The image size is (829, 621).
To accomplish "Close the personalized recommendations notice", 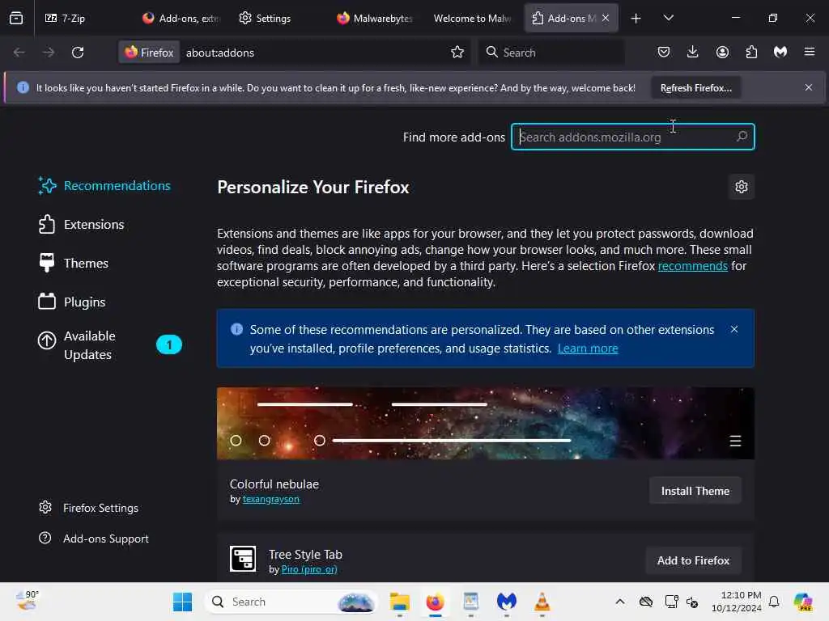I will pyautogui.click(x=734, y=330).
